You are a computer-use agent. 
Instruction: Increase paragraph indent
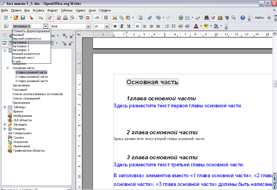pos(187,26)
